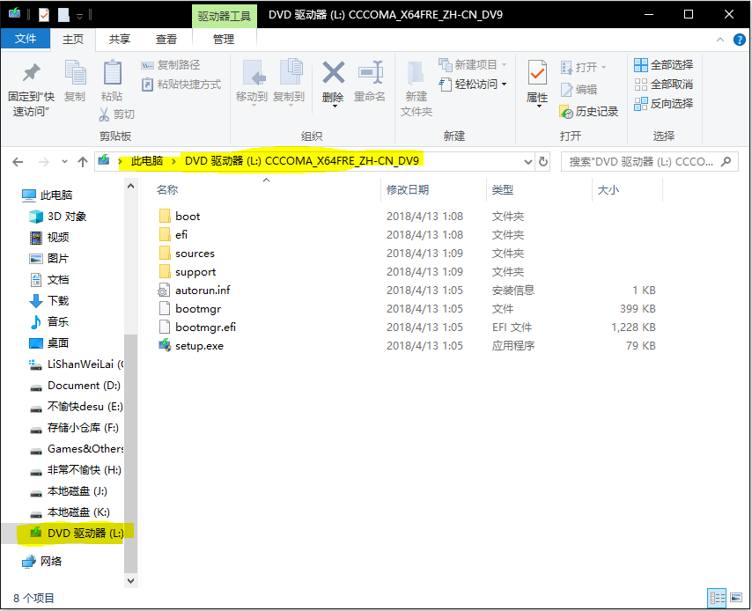Open the 移动到 move-to button
The image size is (752, 611).
pyautogui.click(x=251, y=82)
